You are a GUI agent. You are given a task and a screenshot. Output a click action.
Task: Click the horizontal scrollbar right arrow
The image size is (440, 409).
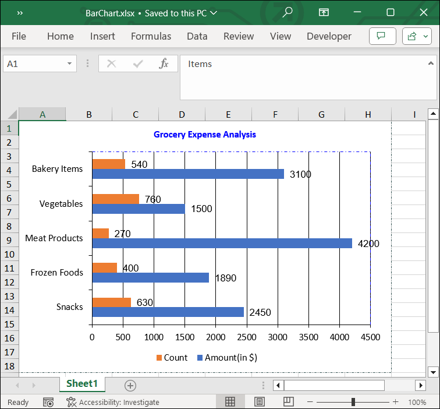pos(420,385)
